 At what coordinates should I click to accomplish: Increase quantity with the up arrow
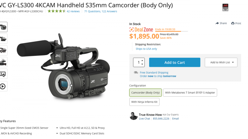click(x=142, y=60)
